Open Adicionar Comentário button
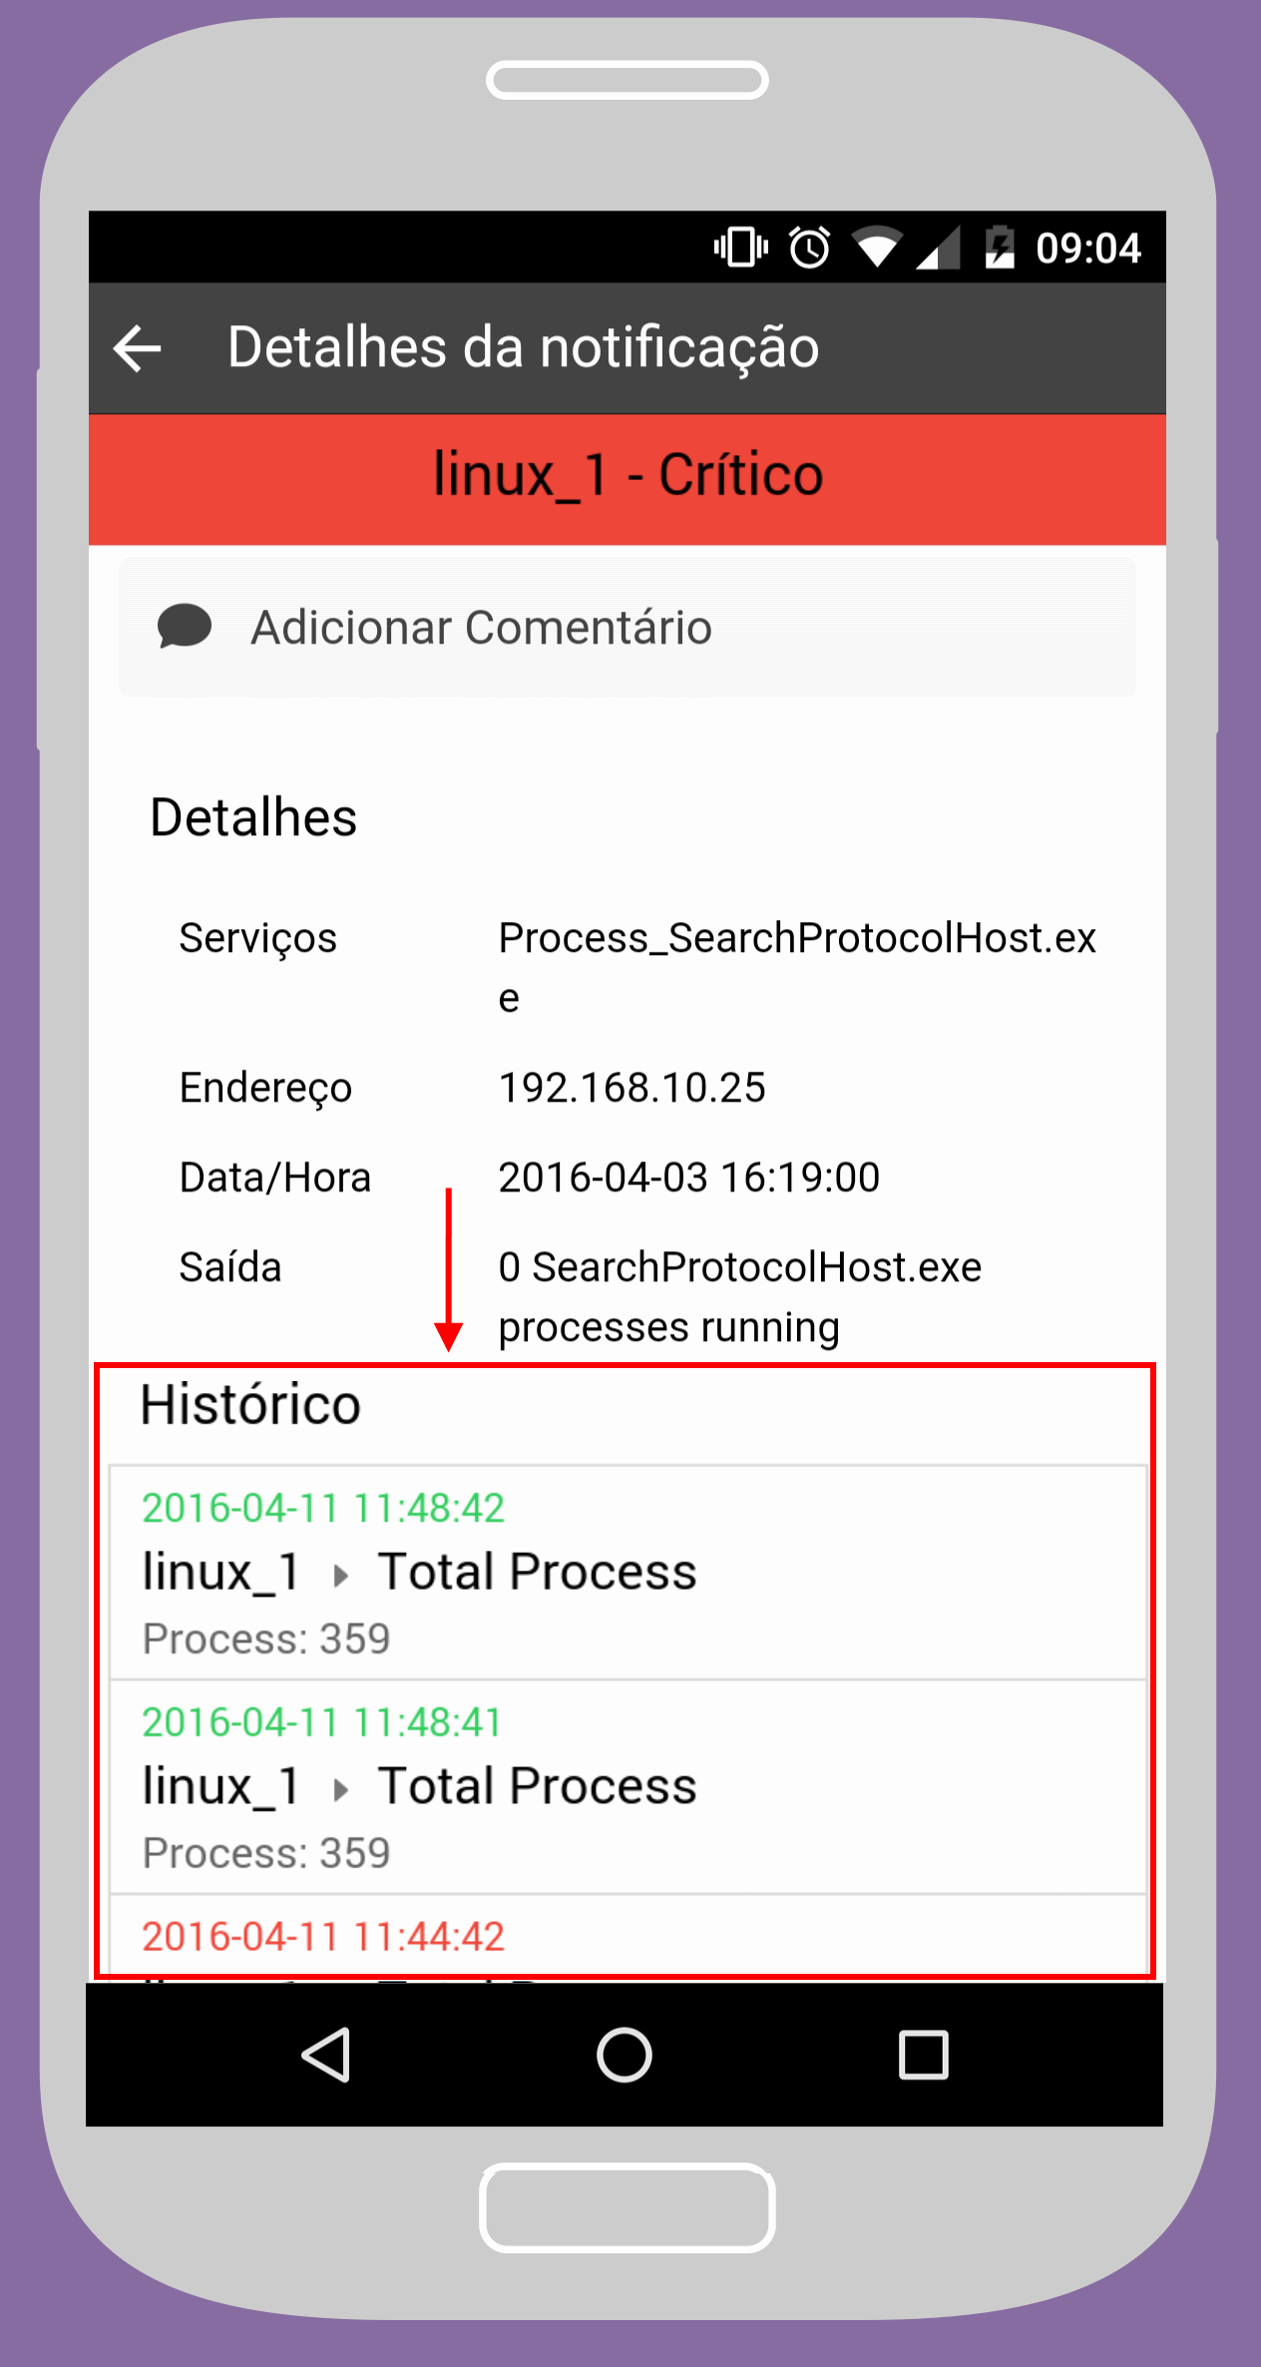 coord(628,628)
